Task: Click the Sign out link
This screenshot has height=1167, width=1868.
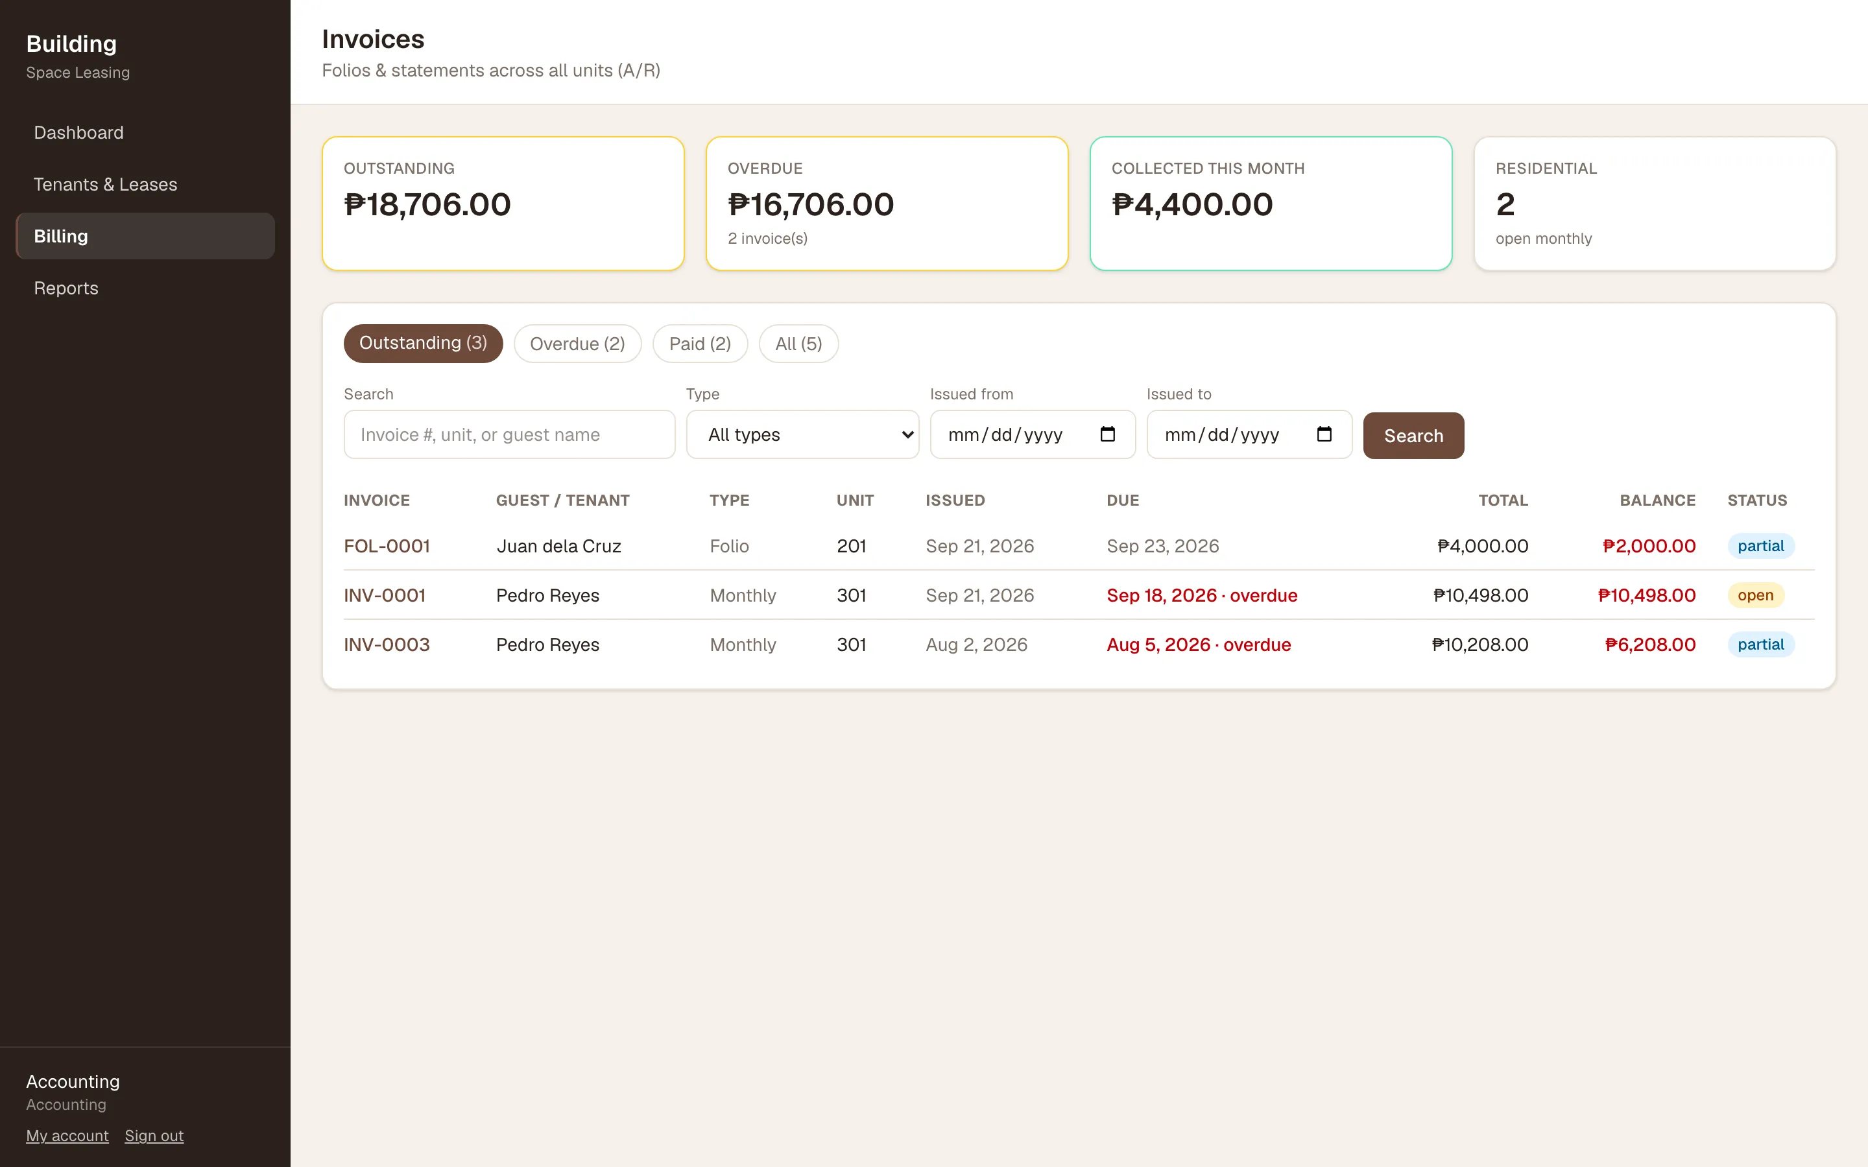Action: [154, 1135]
